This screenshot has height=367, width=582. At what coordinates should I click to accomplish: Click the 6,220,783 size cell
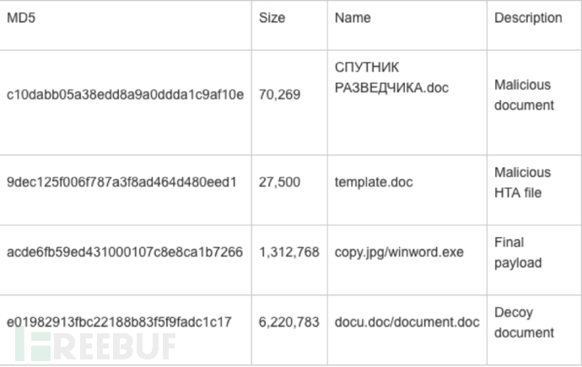(x=289, y=322)
